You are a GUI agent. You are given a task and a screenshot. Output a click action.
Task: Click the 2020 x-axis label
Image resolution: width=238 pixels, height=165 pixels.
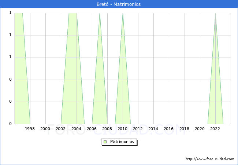(x=200, y=129)
